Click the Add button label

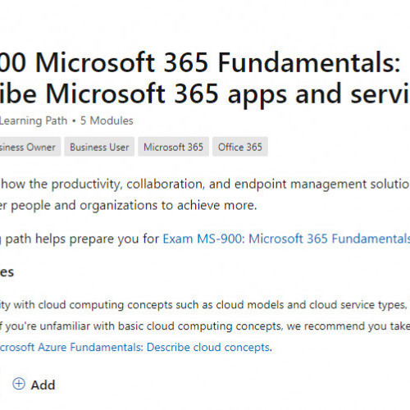click(43, 385)
